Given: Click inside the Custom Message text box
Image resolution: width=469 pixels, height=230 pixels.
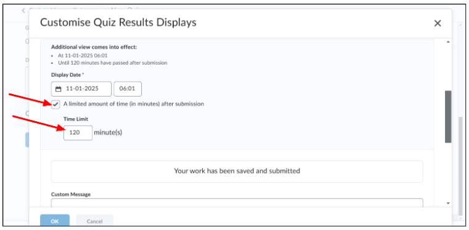Looking at the screenshot, I should 237,203.
